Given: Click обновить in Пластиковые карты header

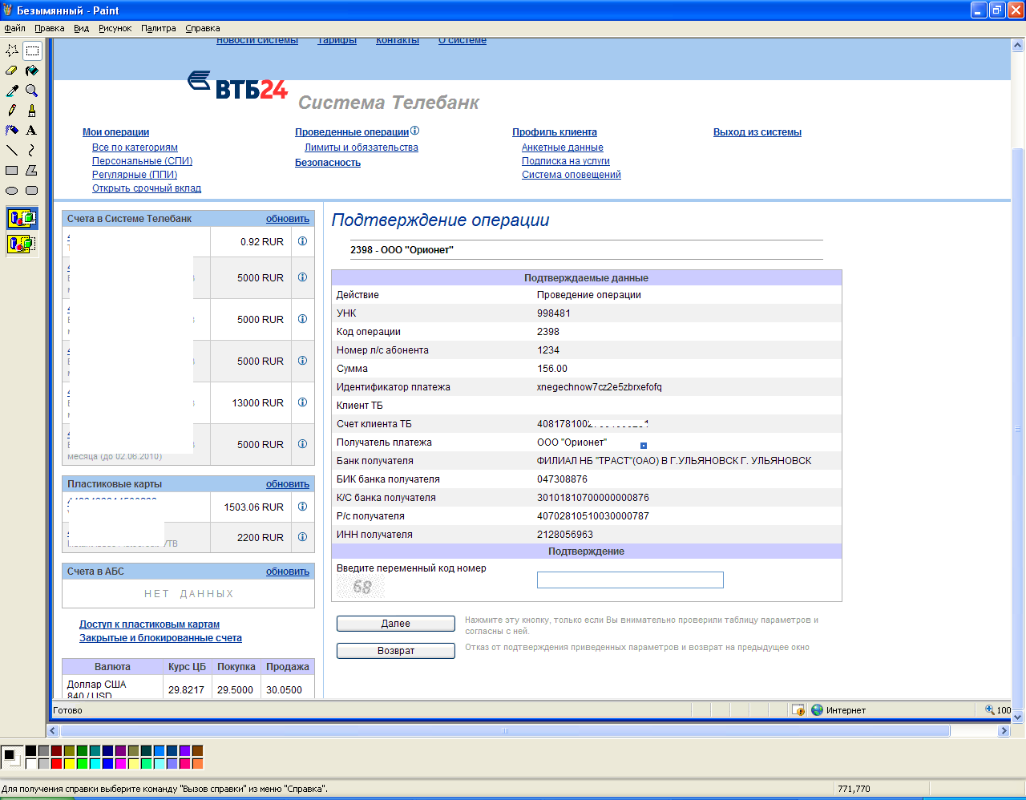Looking at the screenshot, I should (288, 484).
